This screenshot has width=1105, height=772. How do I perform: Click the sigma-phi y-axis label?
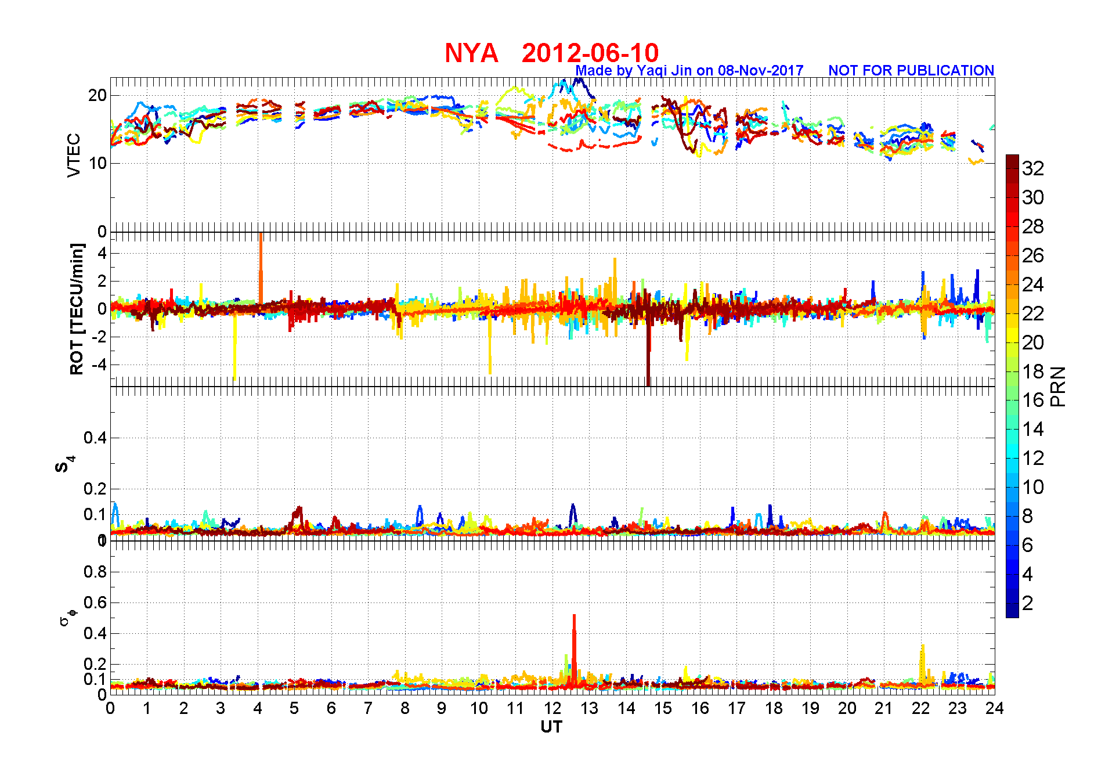pyautogui.click(x=67, y=617)
